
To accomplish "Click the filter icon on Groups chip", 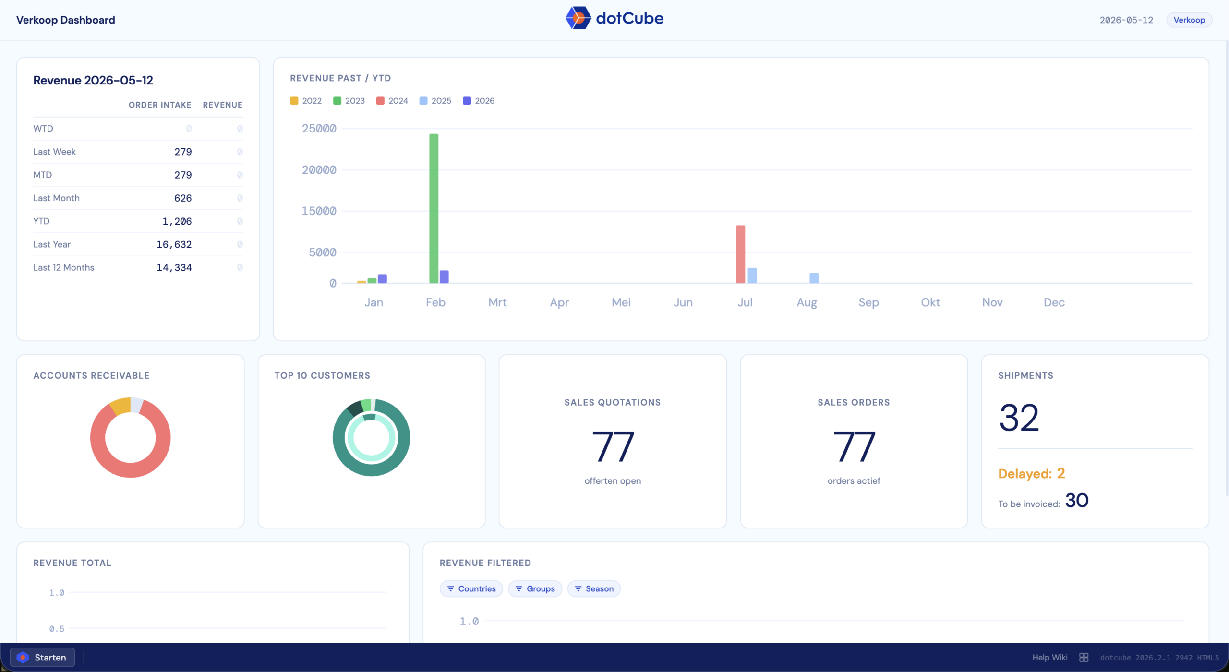I will pyautogui.click(x=518, y=588).
